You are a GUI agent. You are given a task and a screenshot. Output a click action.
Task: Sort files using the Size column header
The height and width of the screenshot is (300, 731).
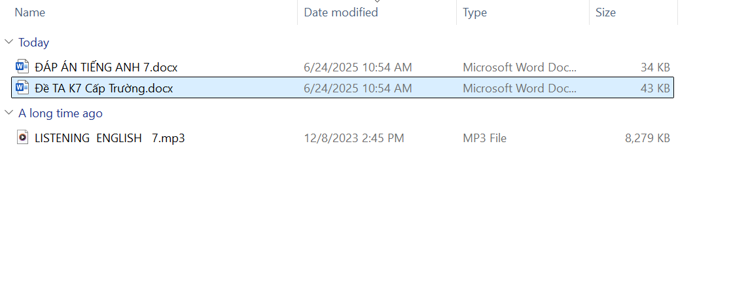click(605, 12)
